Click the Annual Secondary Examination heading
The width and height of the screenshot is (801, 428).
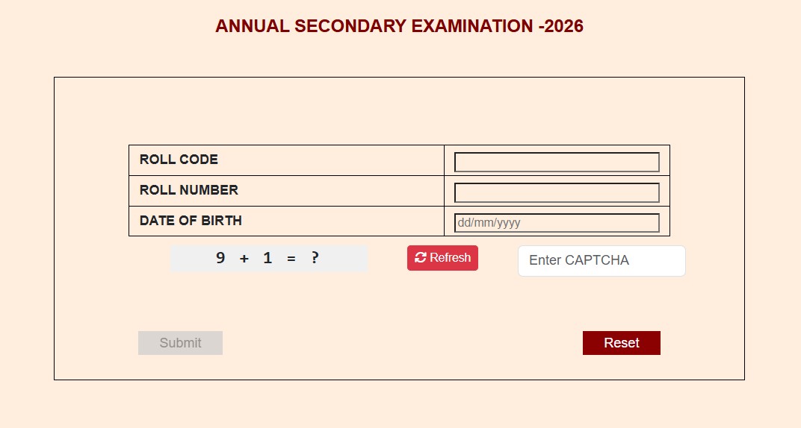click(x=399, y=27)
